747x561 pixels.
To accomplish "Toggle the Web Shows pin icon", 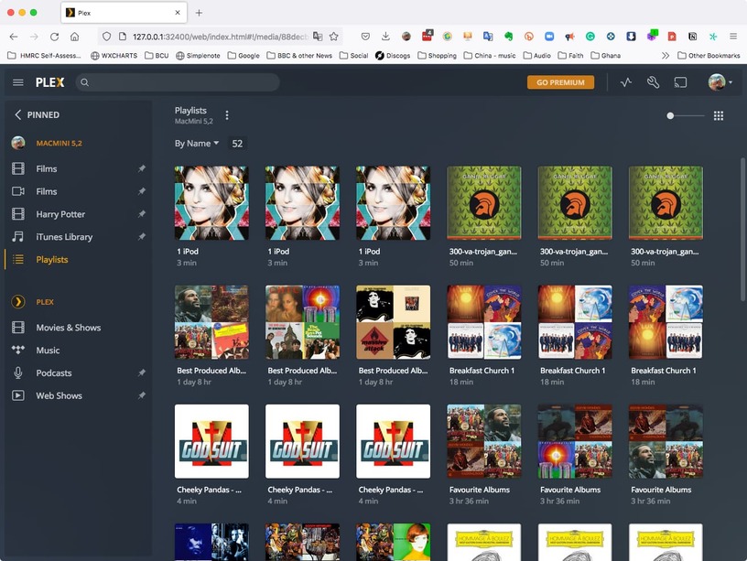I will [142, 395].
